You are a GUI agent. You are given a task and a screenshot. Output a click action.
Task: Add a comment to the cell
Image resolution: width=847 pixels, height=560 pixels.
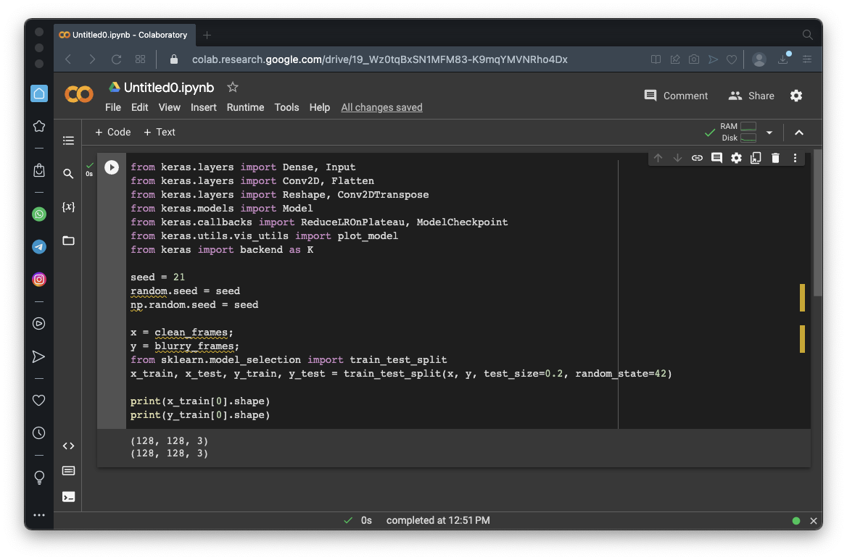716,158
